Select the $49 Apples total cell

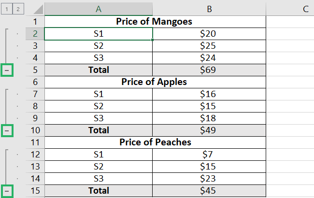[209, 130]
